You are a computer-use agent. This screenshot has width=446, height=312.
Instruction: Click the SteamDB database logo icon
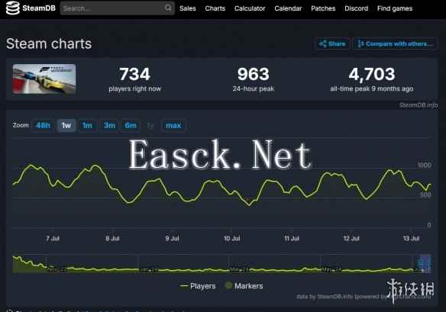coord(12,8)
